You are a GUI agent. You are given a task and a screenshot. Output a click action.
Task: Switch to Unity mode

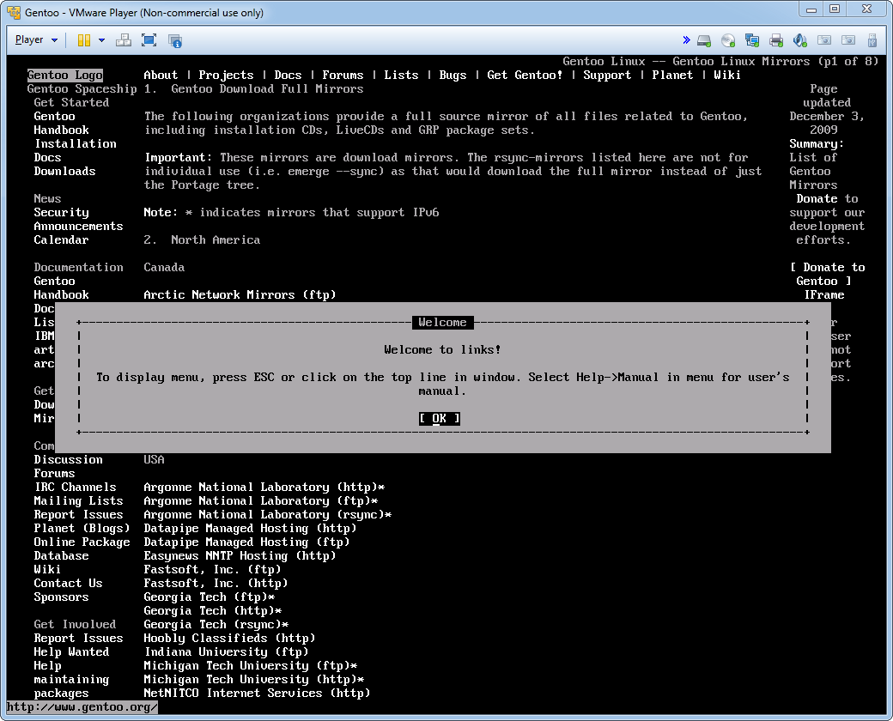click(x=175, y=39)
